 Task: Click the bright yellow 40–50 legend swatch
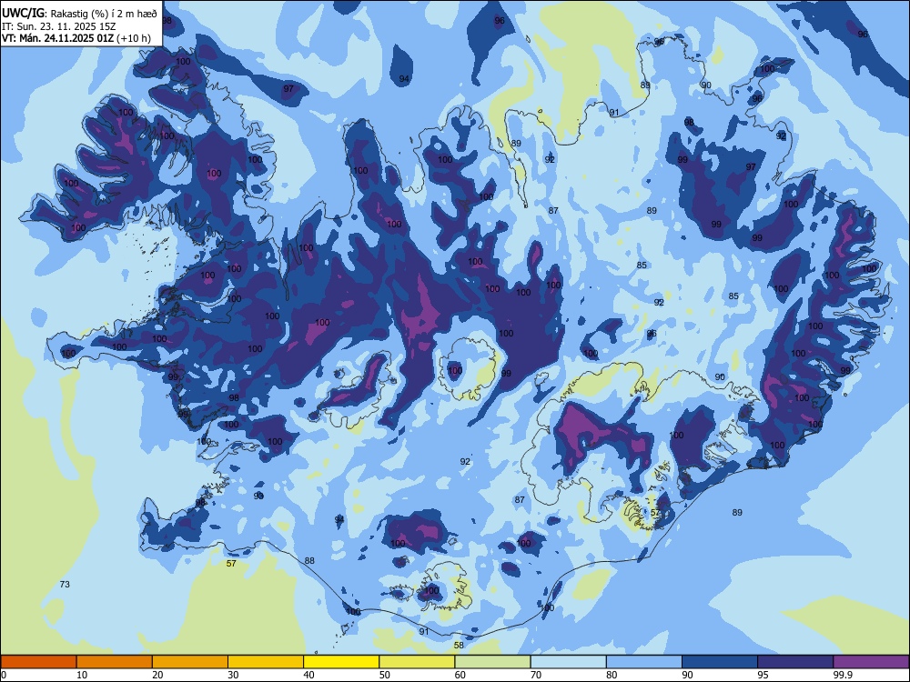[341, 662]
